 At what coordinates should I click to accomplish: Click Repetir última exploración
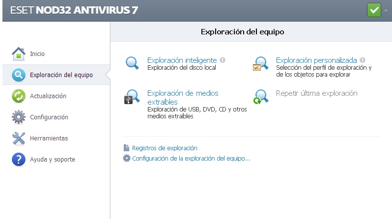(x=316, y=93)
